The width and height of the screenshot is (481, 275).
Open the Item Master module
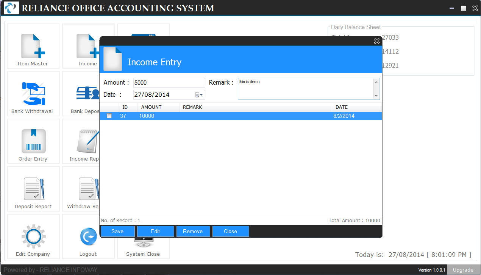pos(33,46)
